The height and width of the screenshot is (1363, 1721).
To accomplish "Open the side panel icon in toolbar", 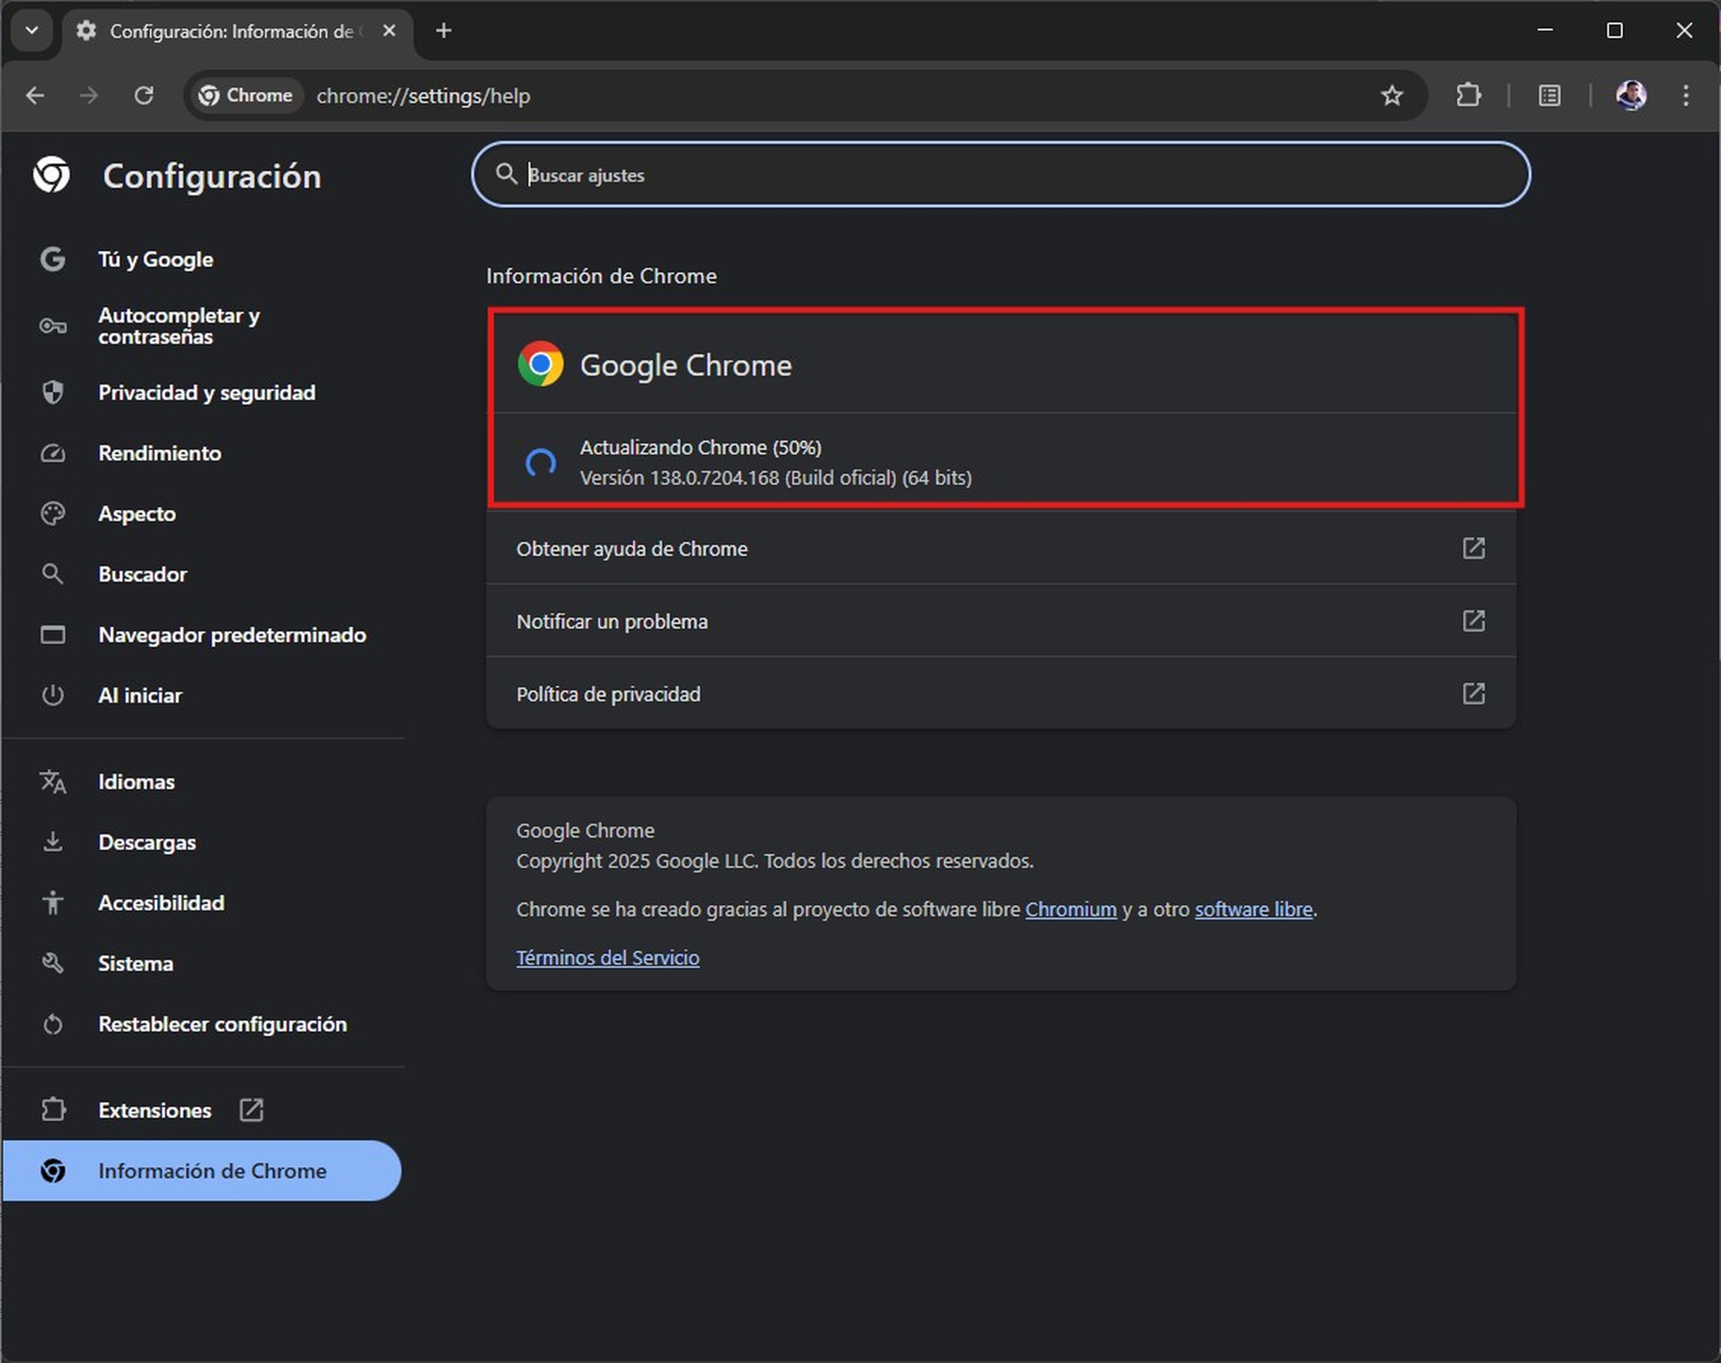I will click(1549, 96).
